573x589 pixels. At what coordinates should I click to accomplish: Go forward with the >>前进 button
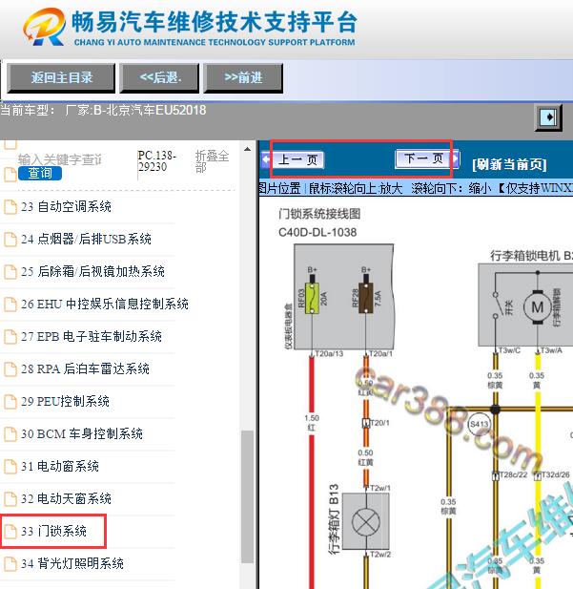pyautogui.click(x=243, y=78)
